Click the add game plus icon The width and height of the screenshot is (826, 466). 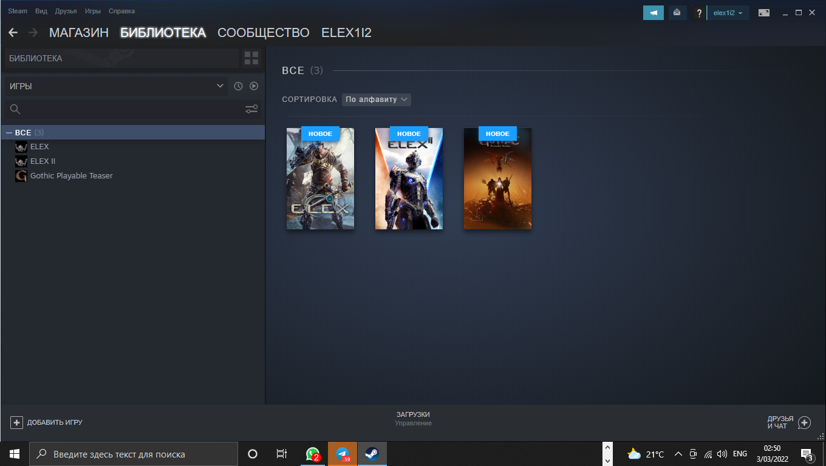click(16, 422)
